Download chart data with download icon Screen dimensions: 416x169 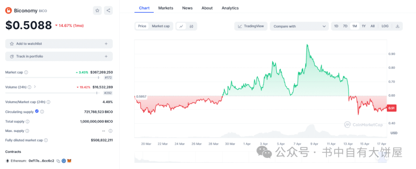[x=398, y=26]
